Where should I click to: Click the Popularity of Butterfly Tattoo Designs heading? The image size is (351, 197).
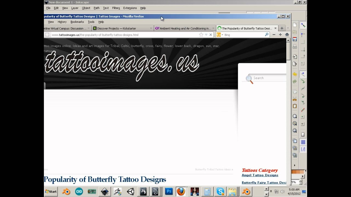tap(105, 179)
